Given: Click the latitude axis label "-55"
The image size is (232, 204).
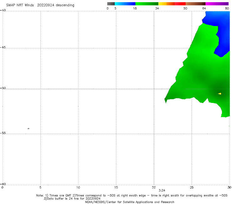Looking at the screenshot, I should click(3, 133).
